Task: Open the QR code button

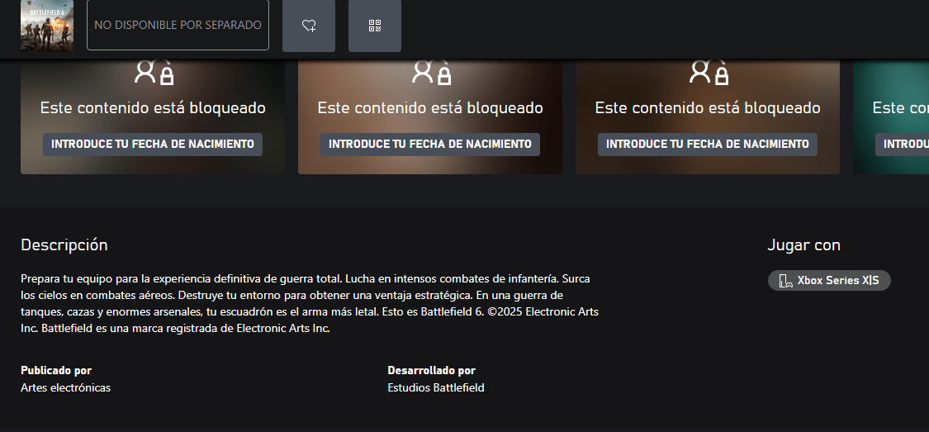Action: [x=374, y=26]
